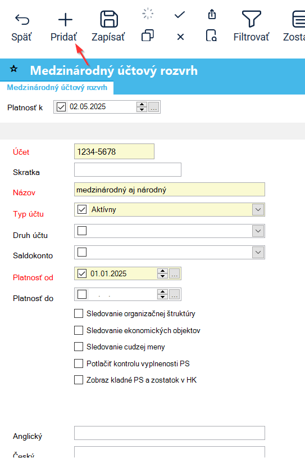Mark form as favorite with star icon
Viewport: 305px width, 458px height.
click(13, 69)
